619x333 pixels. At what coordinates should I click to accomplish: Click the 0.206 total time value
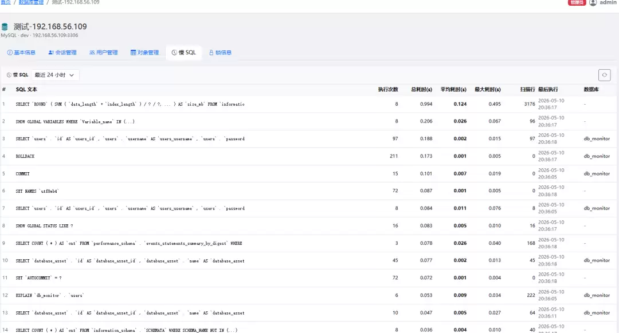[426, 121]
